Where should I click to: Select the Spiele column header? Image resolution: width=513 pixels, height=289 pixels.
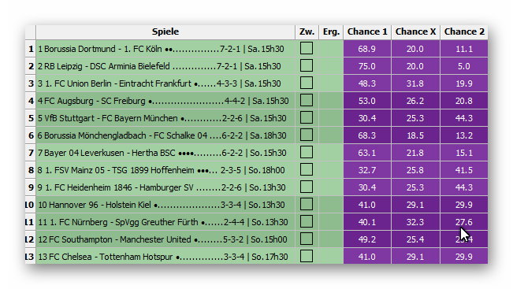[165, 31]
